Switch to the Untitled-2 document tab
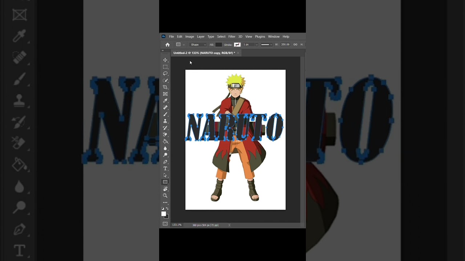465x261 pixels. click(x=204, y=53)
